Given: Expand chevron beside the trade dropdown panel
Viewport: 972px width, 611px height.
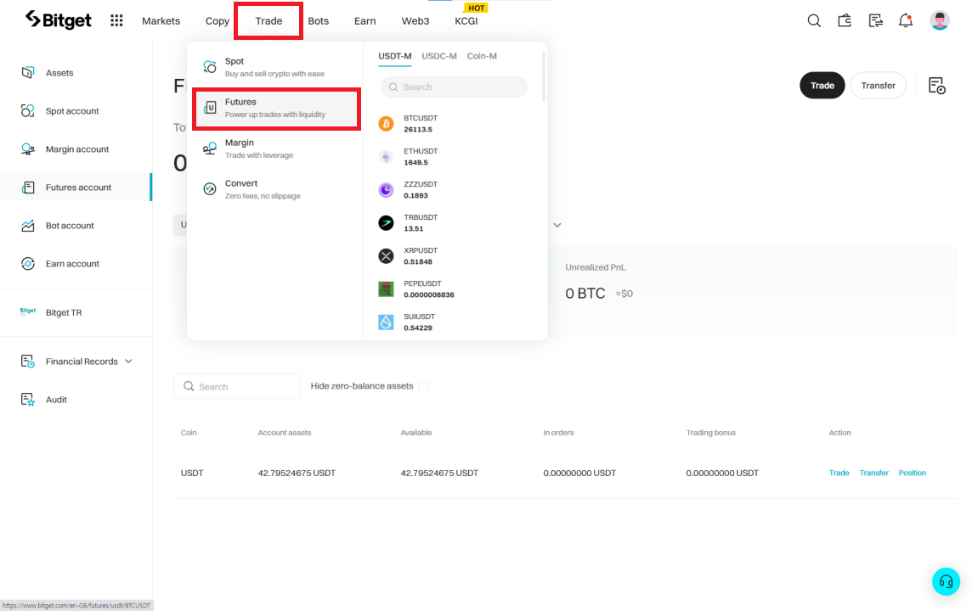Looking at the screenshot, I should point(557,226).
